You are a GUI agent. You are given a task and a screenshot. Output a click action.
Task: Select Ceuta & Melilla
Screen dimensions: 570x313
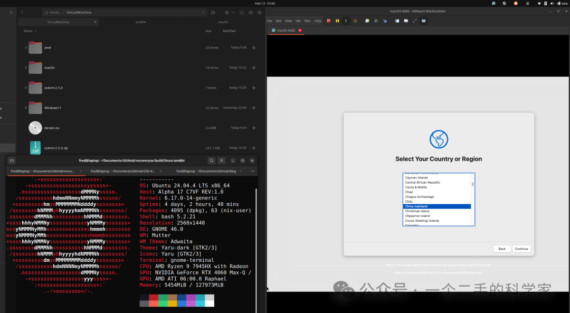coord(437,187)
